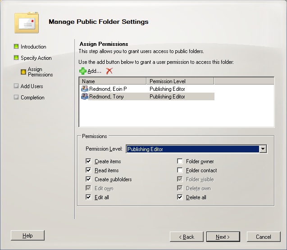Enable the Folder owner checkbox
The image size is (287, 250).
coord(180,161)
